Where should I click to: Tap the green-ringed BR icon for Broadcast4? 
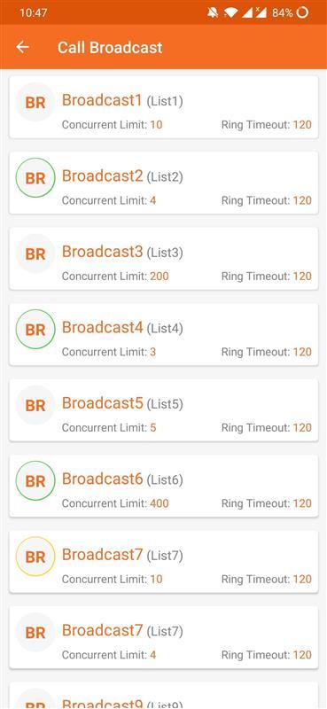(x=35, y=329)
